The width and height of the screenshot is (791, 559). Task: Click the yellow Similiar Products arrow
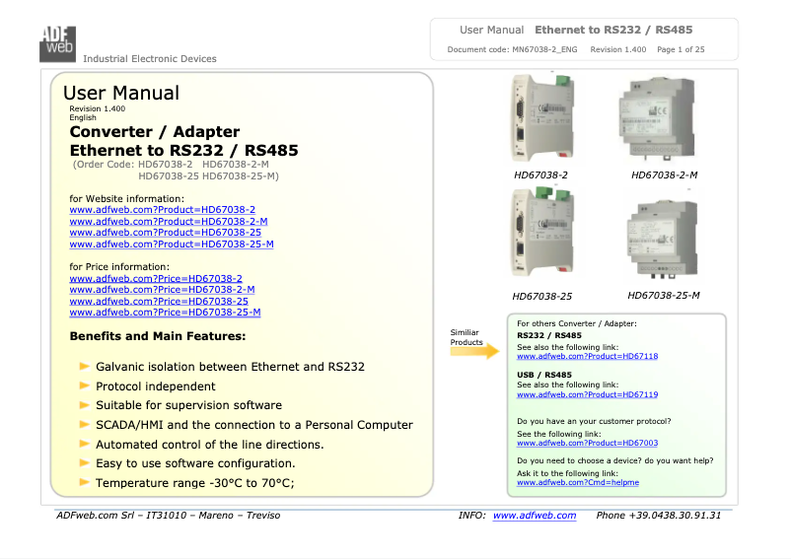coord(474,351)
